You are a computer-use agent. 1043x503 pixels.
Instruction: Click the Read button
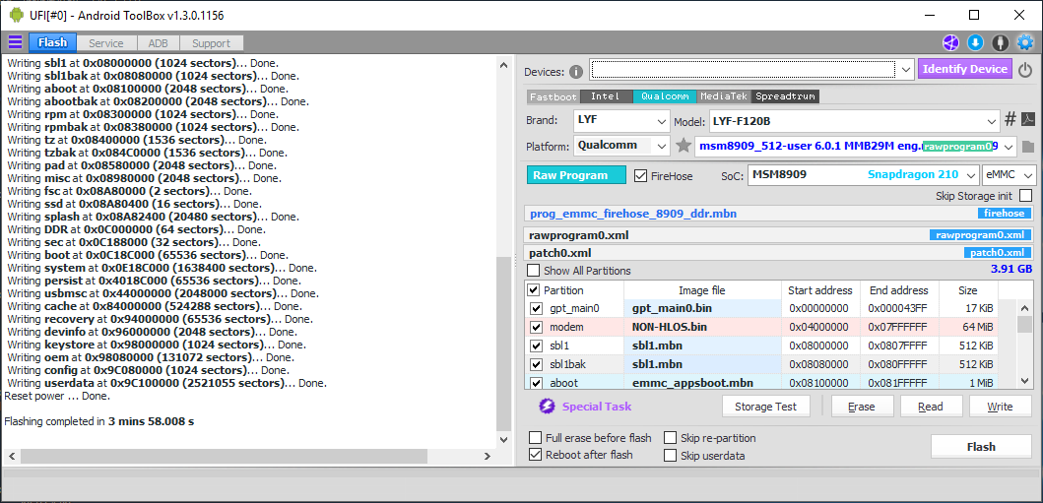(x=931, y=407)
